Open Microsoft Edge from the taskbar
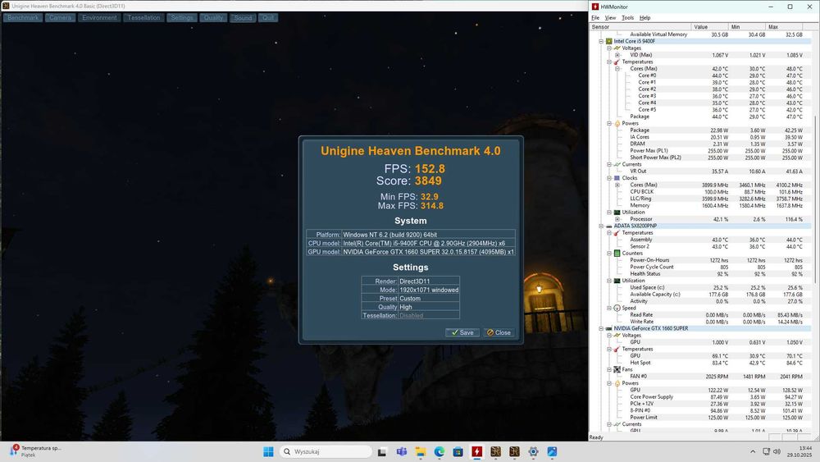 [440, 451]
